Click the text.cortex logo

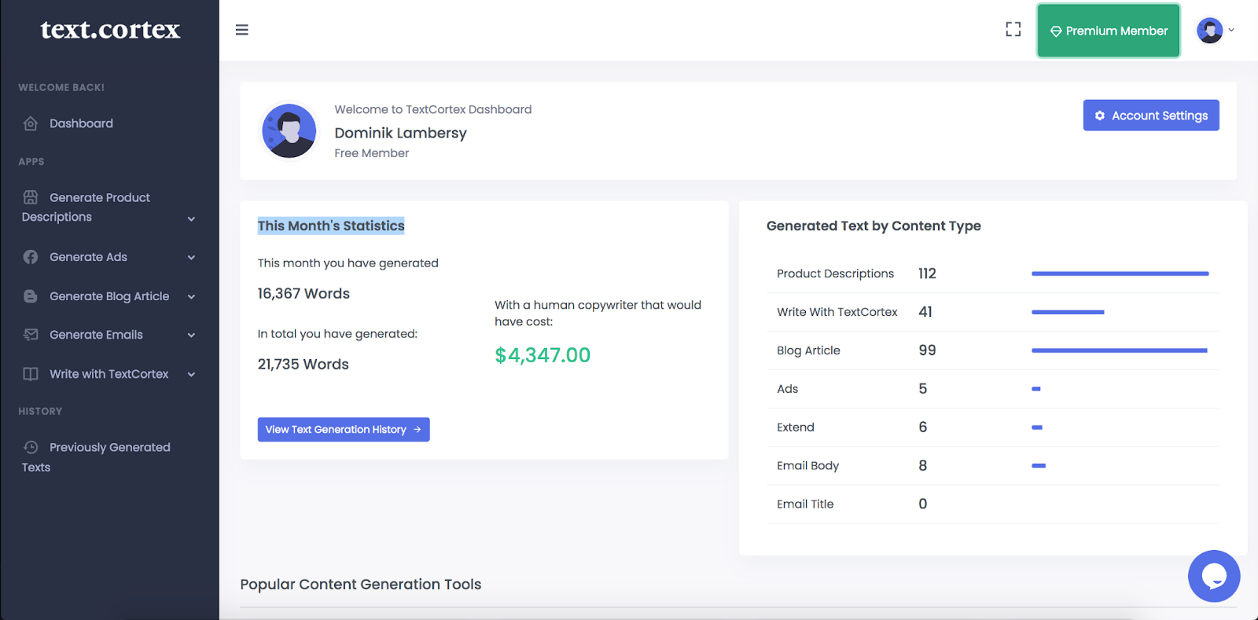tap(110, 30)
